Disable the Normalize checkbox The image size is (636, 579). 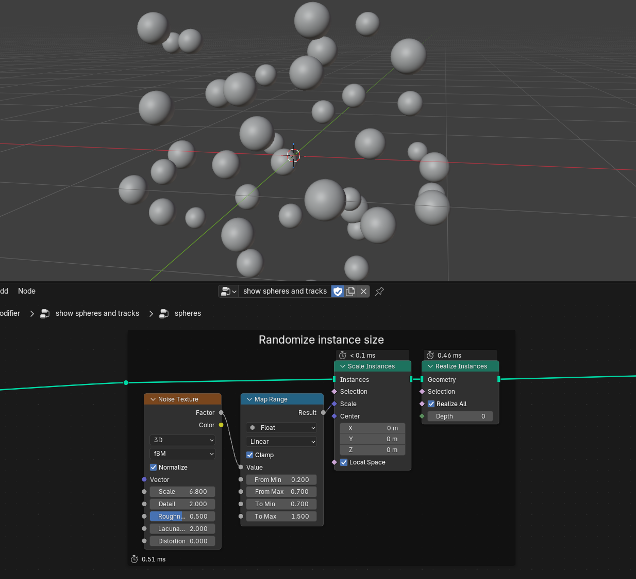tap(154, 468)
